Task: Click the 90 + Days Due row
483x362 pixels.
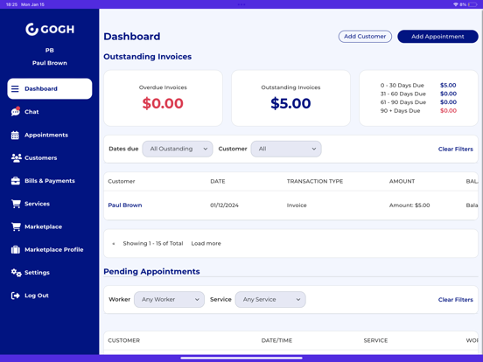Action: pyautogui.click(x=418, y=111)
